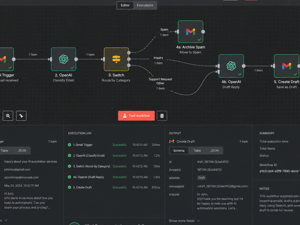300x225 pixels.
Task: Click the Spam output port of Switch node
Action: (129, 53)
